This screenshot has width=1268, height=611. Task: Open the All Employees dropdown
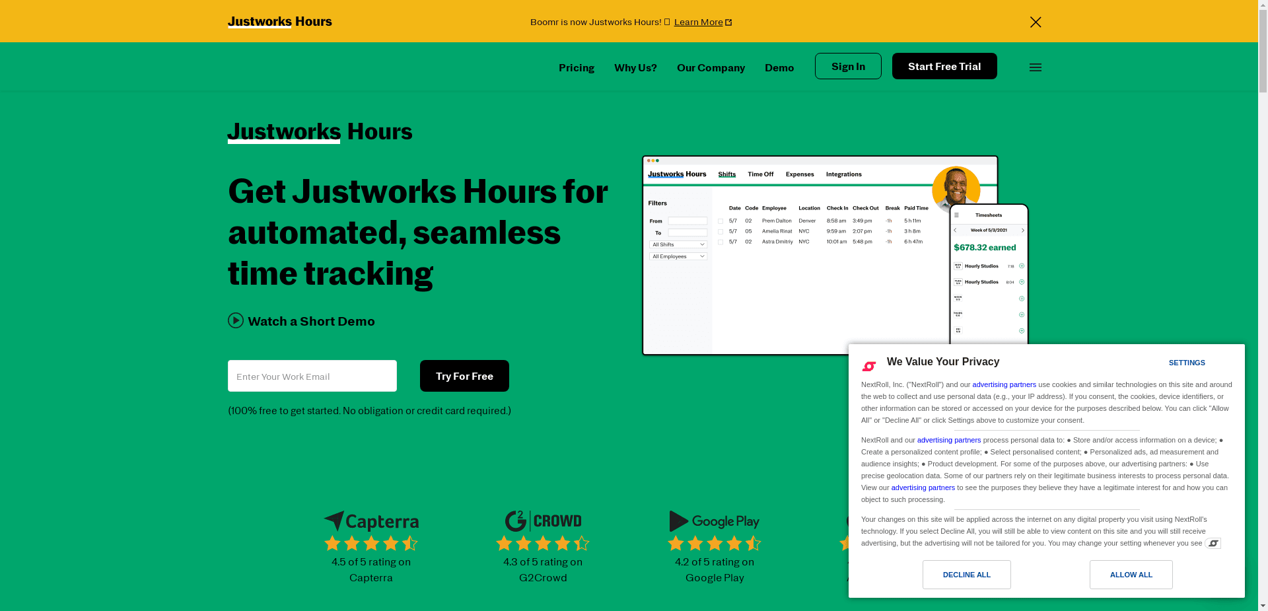tap(678, 256)
